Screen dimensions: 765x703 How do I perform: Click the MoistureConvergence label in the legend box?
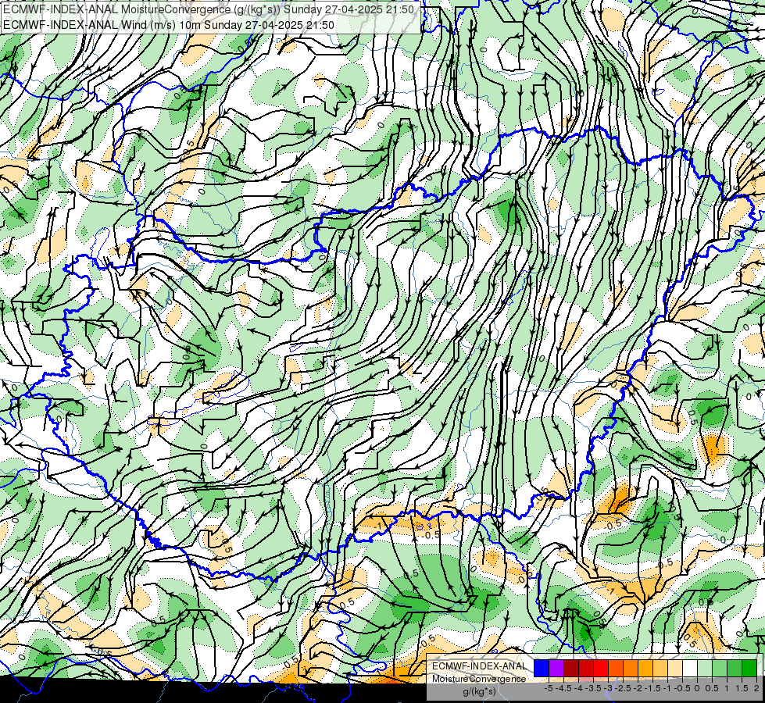(x=479, y=679)
